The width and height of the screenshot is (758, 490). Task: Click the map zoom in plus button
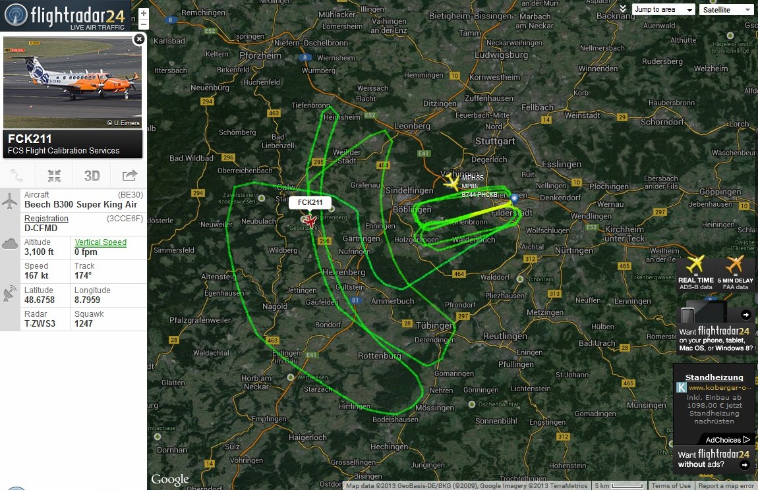pos(143,14)
